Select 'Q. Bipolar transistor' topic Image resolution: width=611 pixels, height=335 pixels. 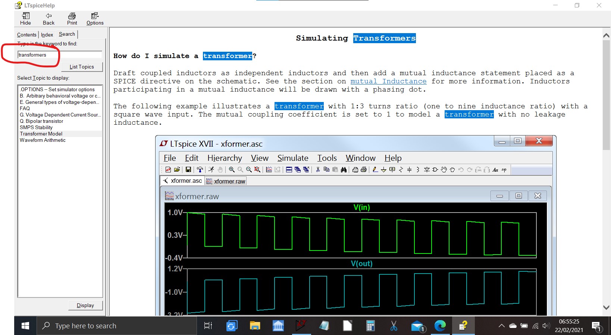tap(41, 121)
